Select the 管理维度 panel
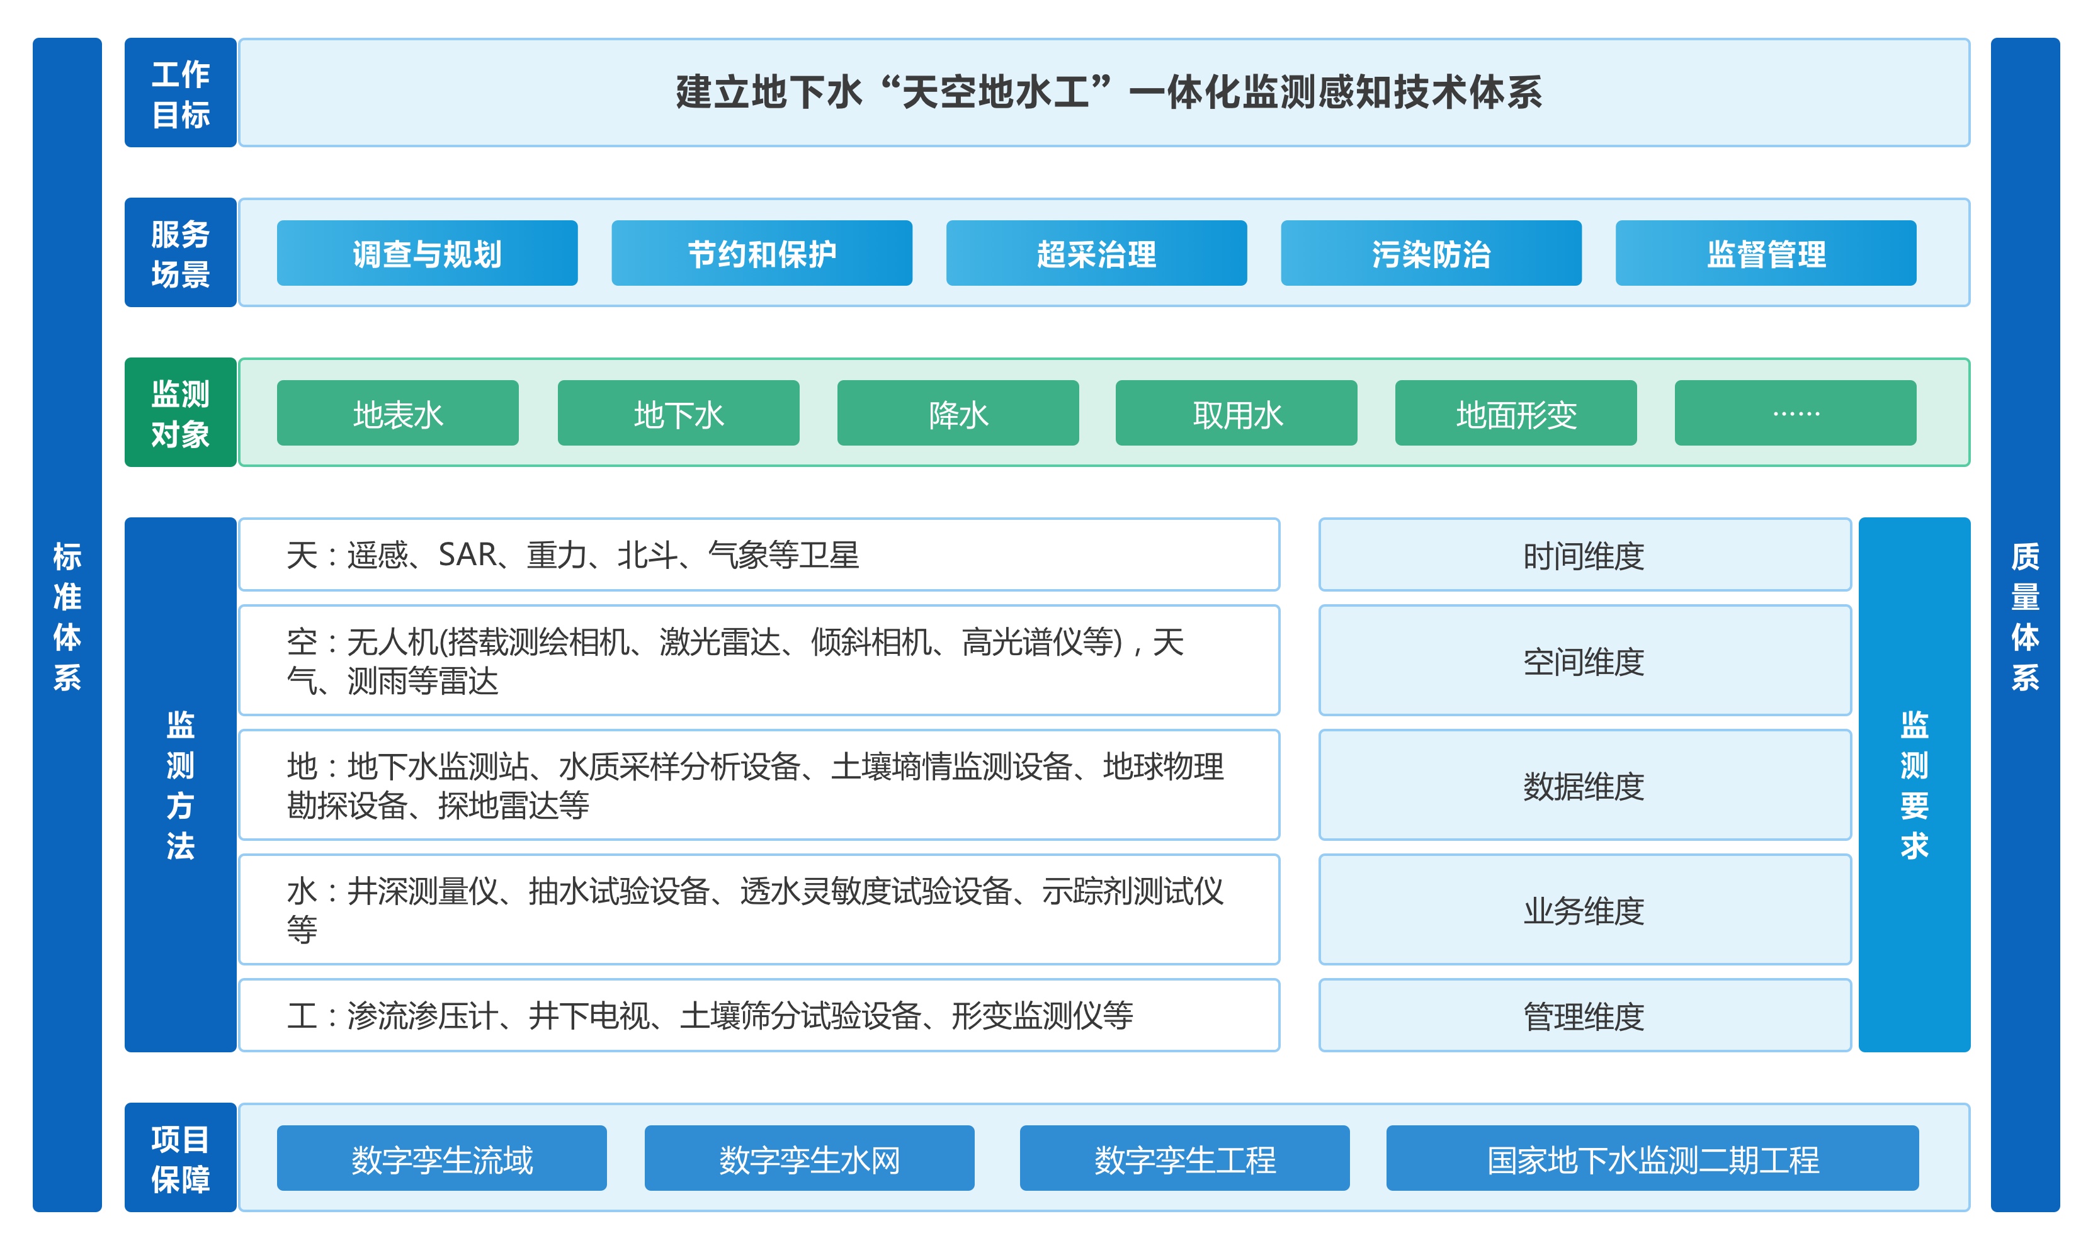This screenshot has height=1260, width=2093. click(x=1584, y=1015)
